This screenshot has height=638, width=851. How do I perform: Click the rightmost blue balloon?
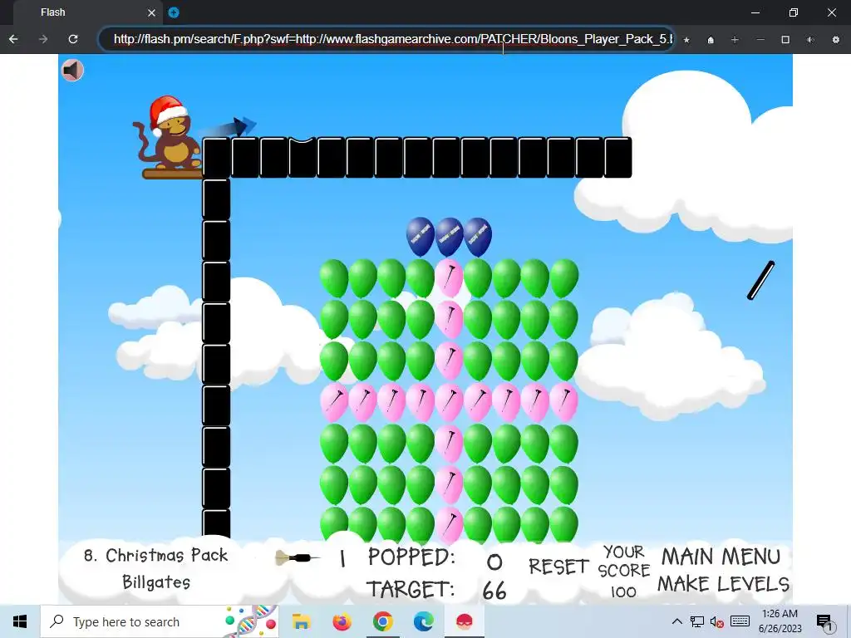click(478, 237)
